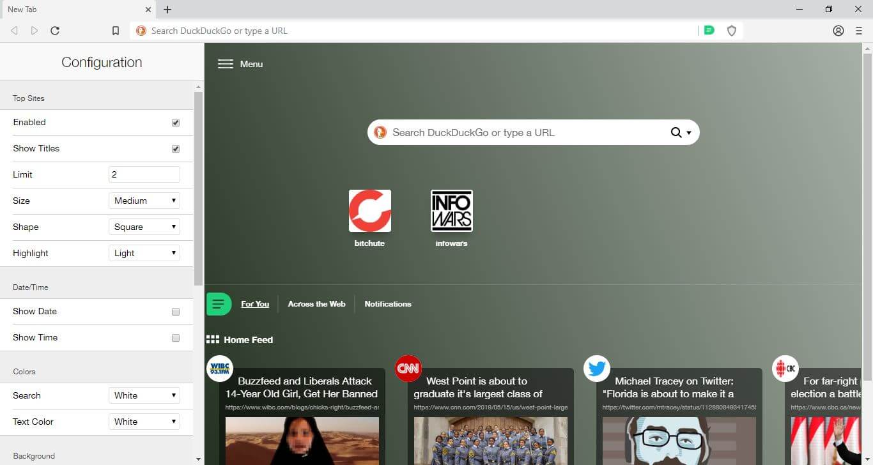Click the page vertical scrollbar thumb
Image resolution: width=873 pixels, height=465 pixels.
[x=868, y=216]
